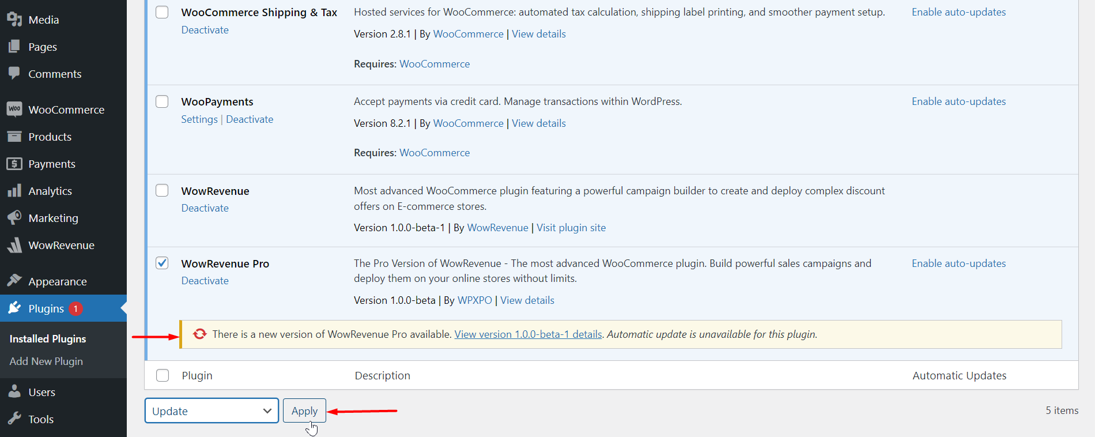Open WooPayments Settings link
The height and width of the screenshot is (437, 1095).
(199, 119)
